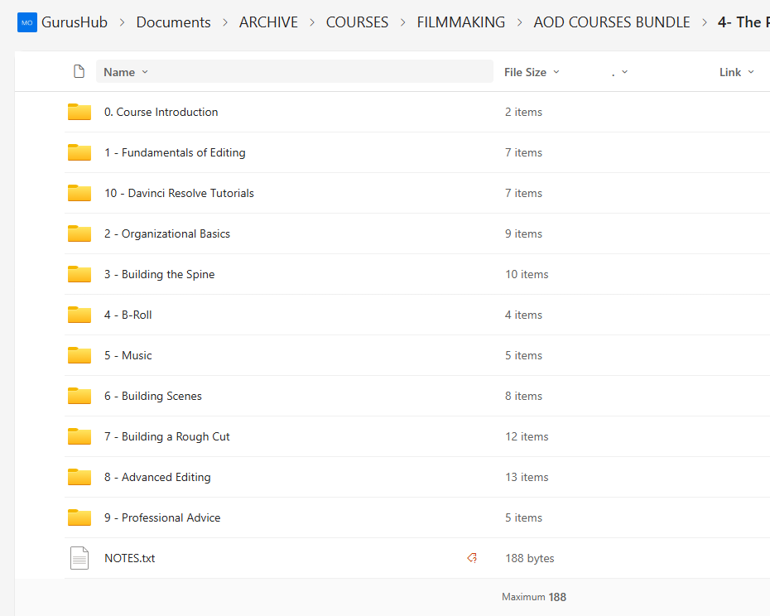The height and width of the screenshot is (616, 770).
Task: Select the 5 - Music row by its item count
Action: point(523,356)
